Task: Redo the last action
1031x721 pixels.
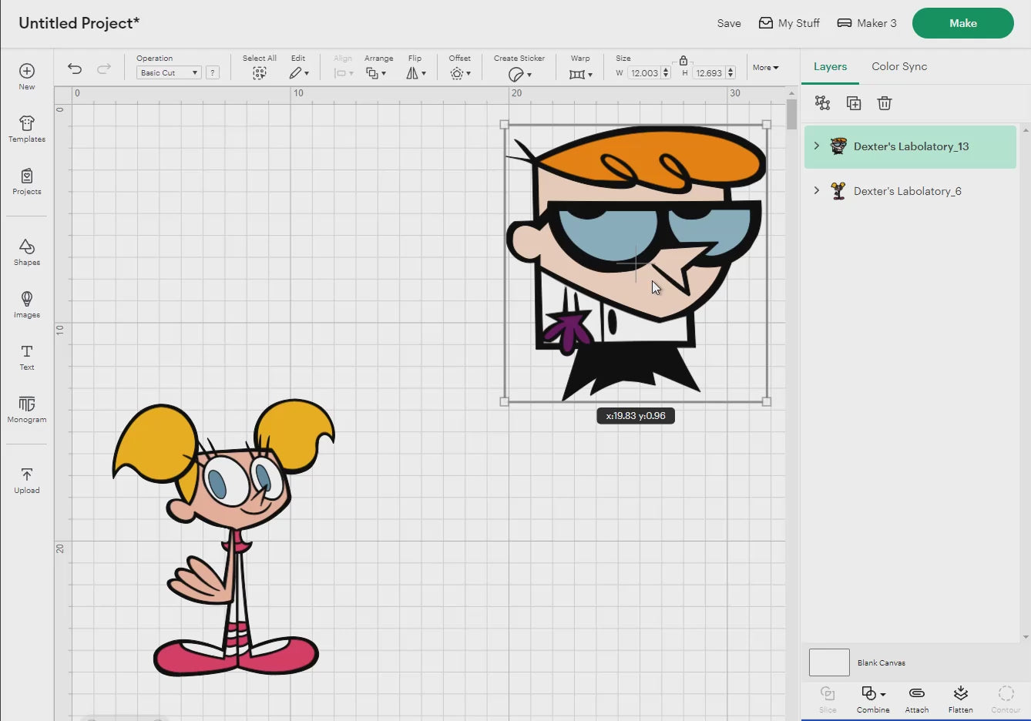Action: click(103, 69)
